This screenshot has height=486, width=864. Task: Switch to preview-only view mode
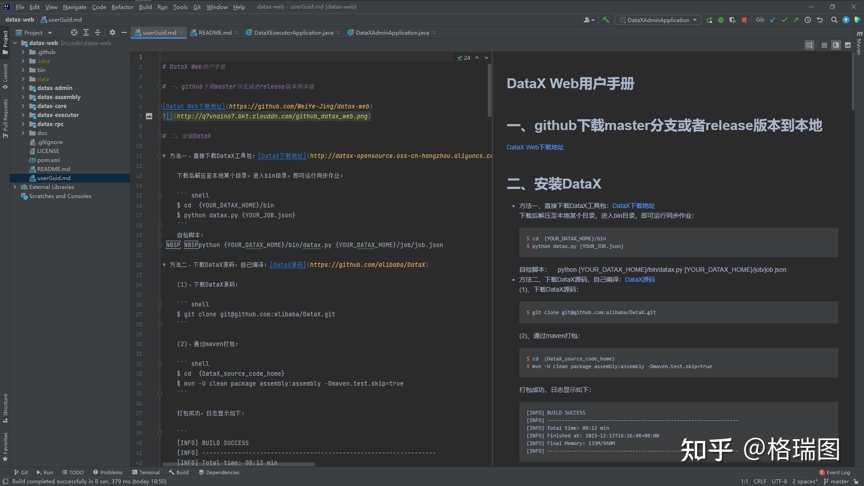(x=848, y=45)
